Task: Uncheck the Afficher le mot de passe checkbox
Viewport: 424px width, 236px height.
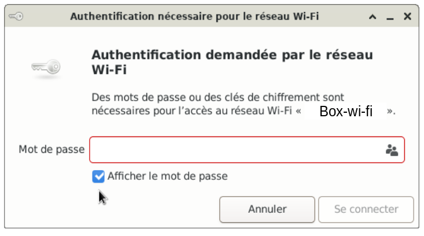Action: tap(98, 176)
